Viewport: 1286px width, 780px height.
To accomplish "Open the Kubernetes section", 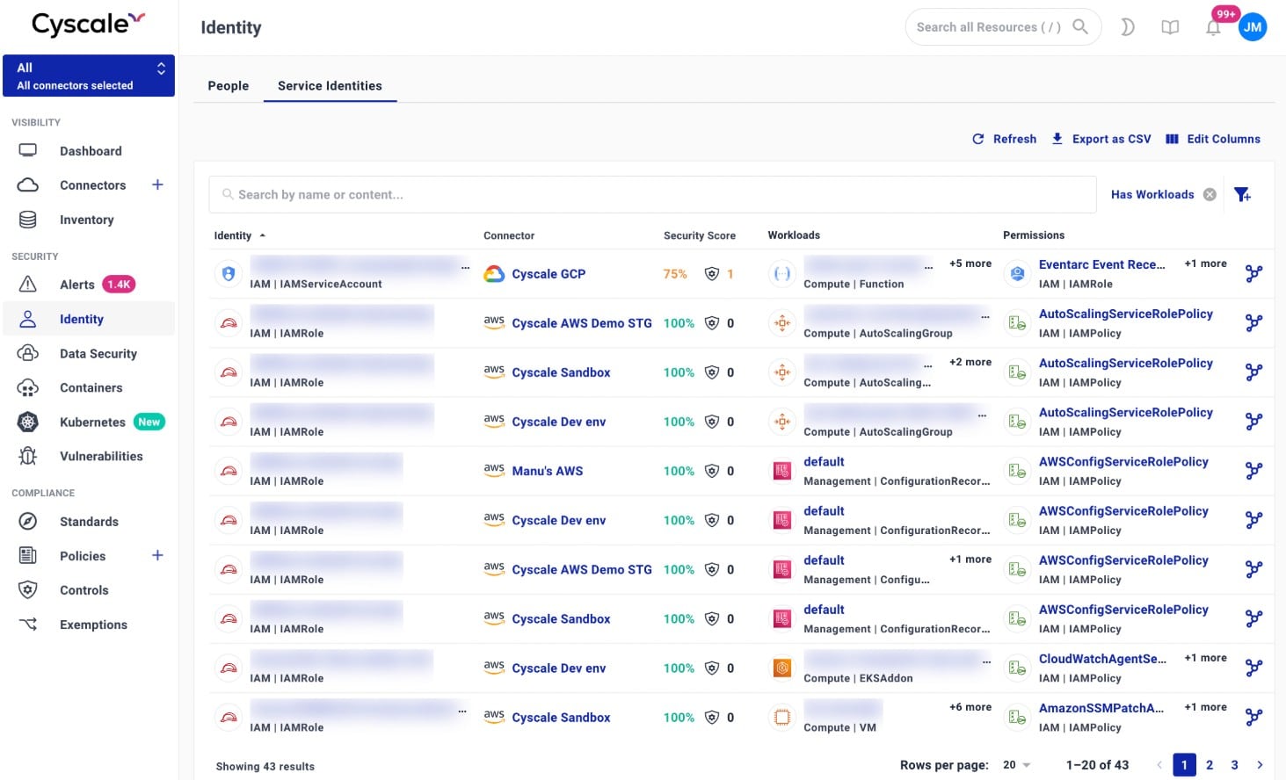I will pos(92,422).
